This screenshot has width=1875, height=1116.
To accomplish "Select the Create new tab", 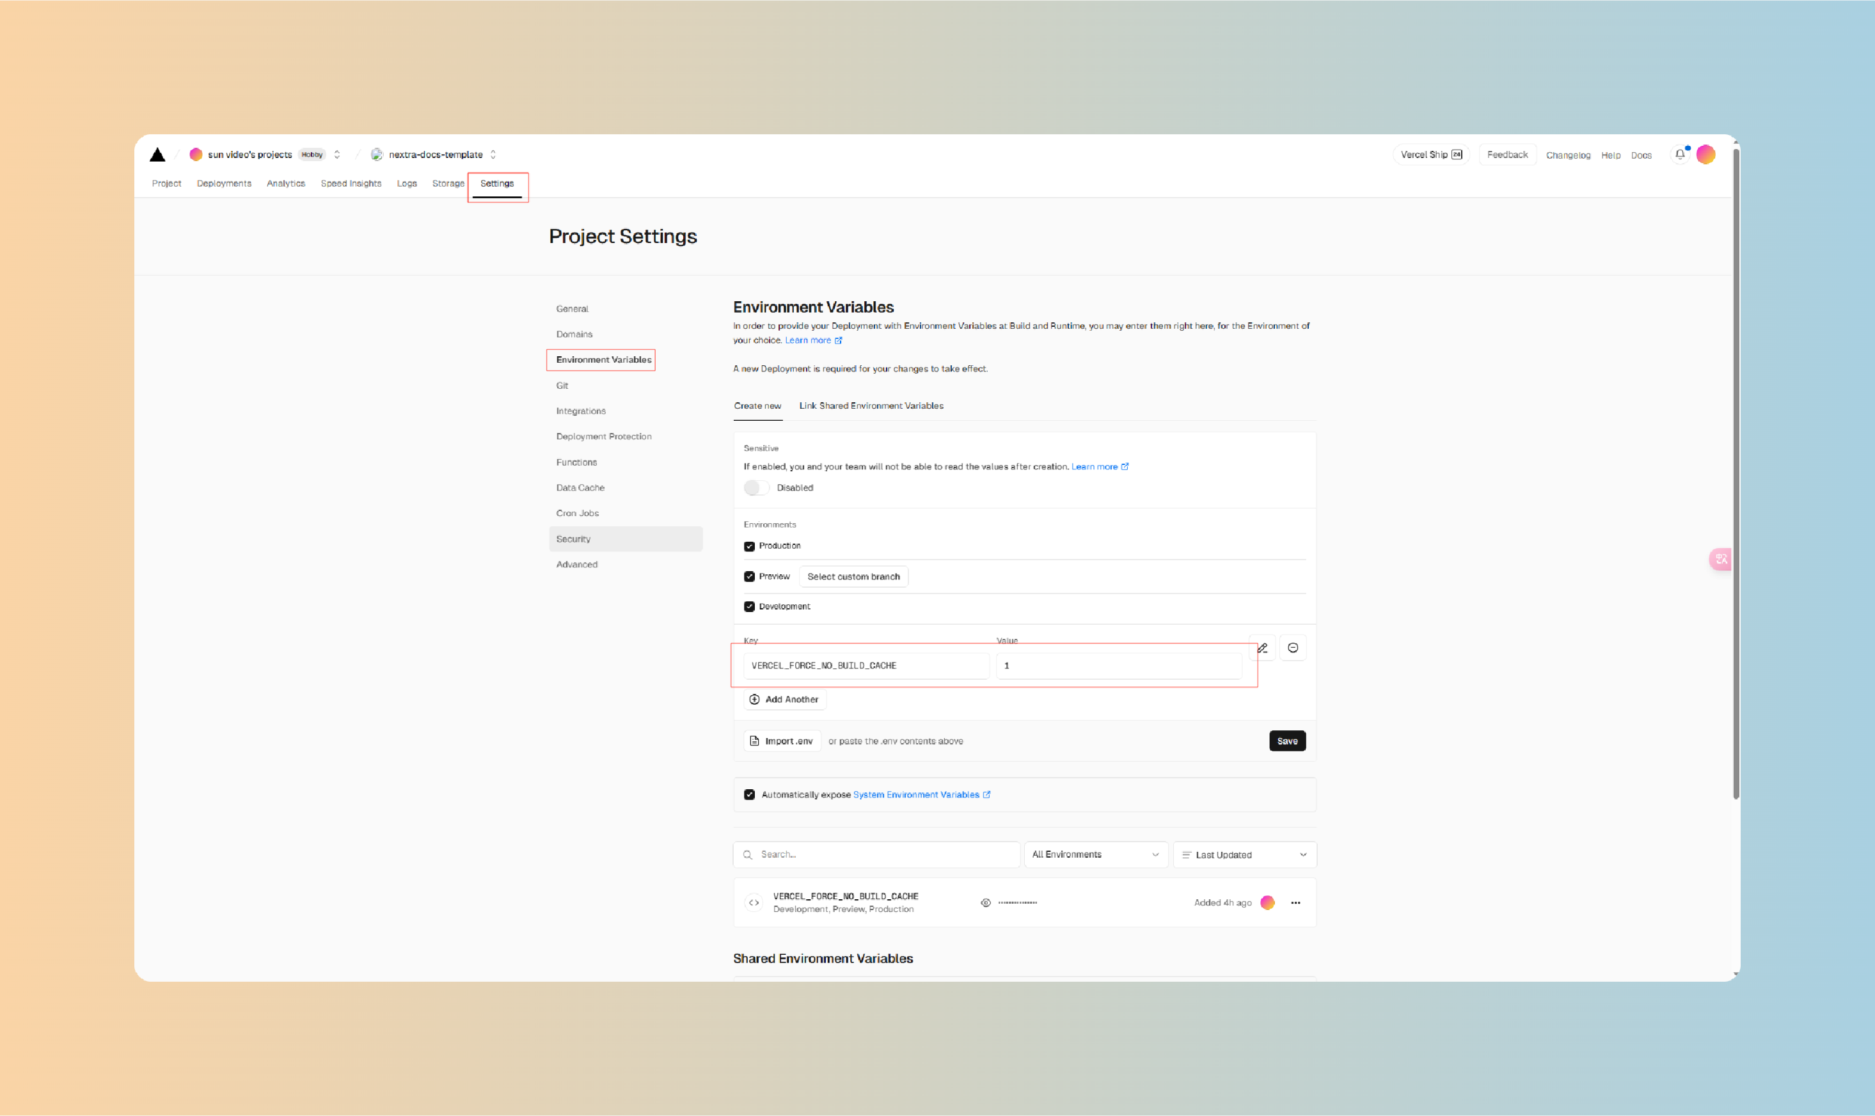I will (x=757, y=406).
